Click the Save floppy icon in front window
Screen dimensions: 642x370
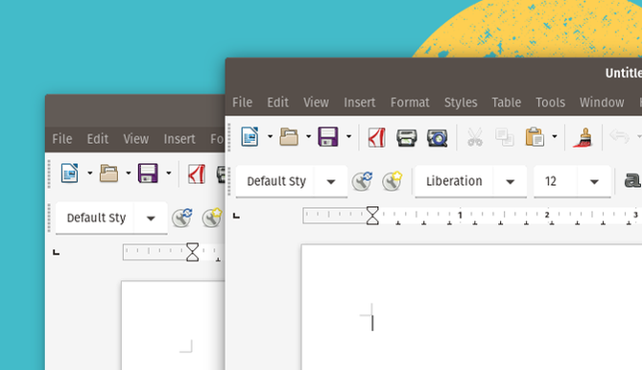click(x=328, y=136)
